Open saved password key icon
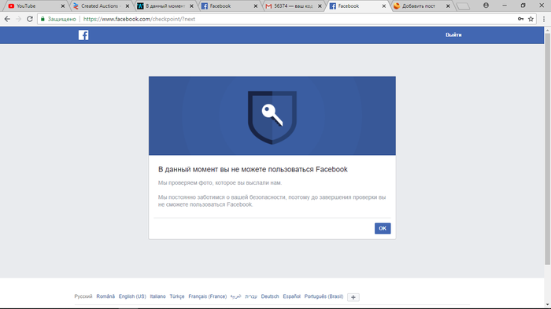This screenshot has height=309, width=551. 520,19
